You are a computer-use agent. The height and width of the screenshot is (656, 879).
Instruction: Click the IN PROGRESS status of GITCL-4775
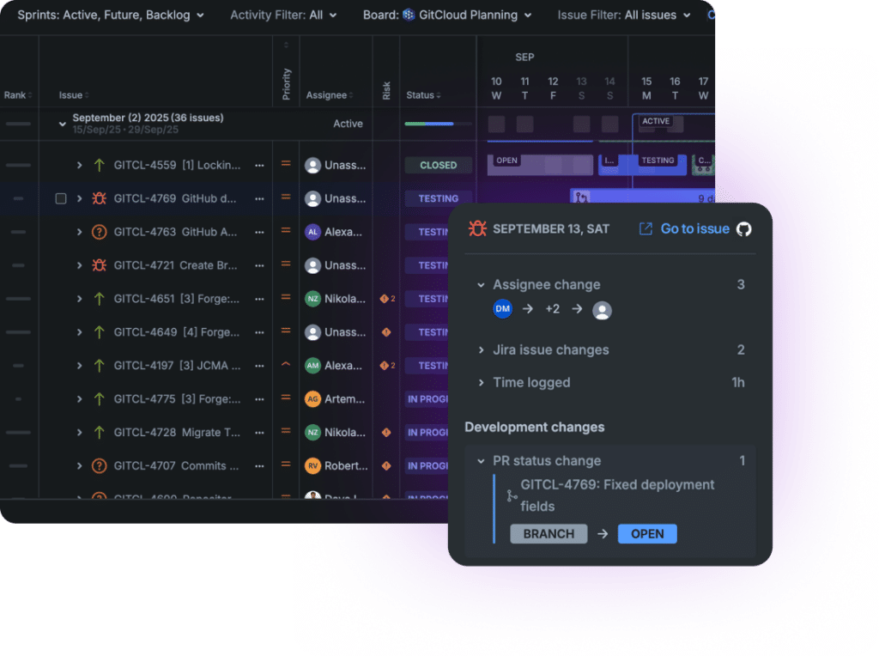pyautogui.click(x=427, y=399)
